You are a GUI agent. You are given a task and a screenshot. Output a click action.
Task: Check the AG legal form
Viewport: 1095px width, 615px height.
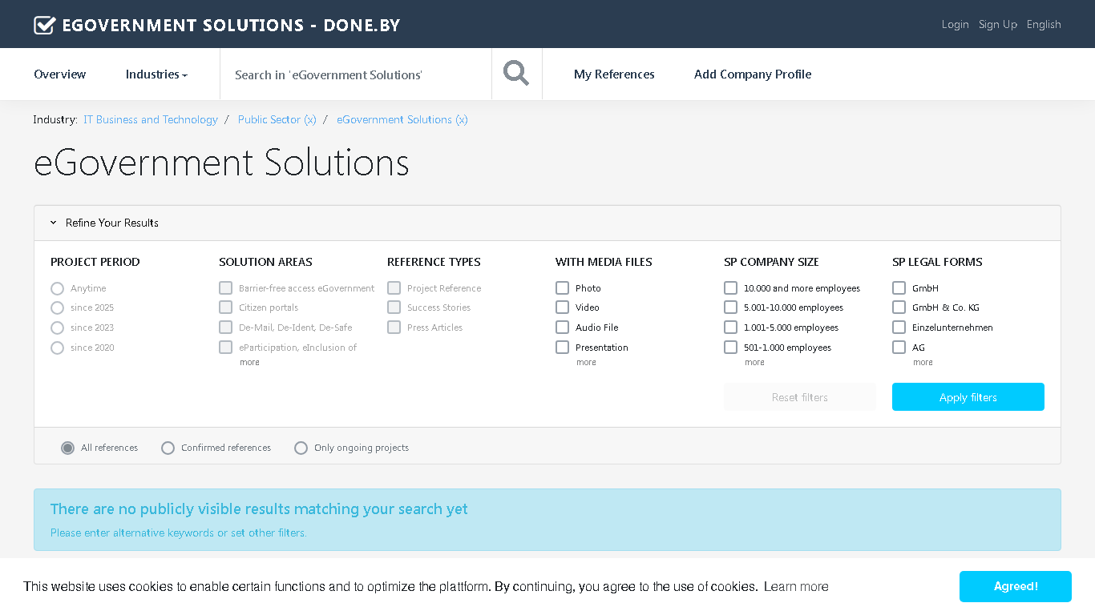[x=899, y=347]
